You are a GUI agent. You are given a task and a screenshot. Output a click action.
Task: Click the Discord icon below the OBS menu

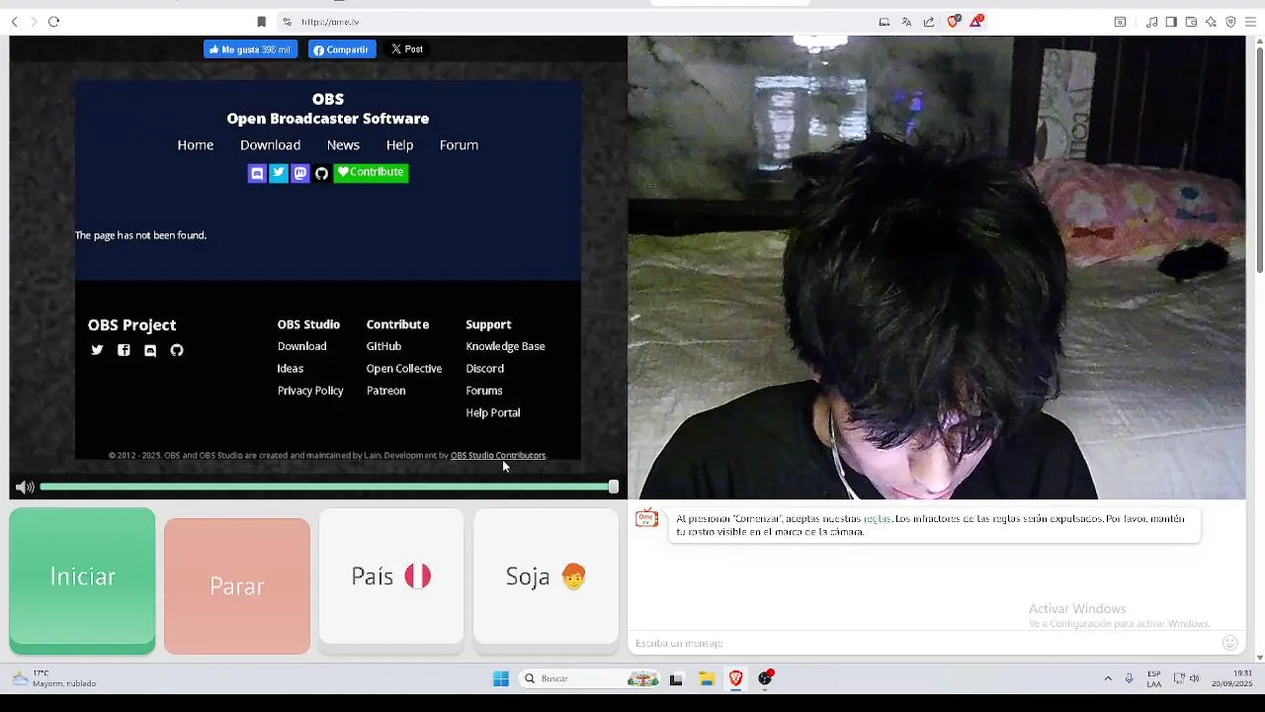click(257, 173)
